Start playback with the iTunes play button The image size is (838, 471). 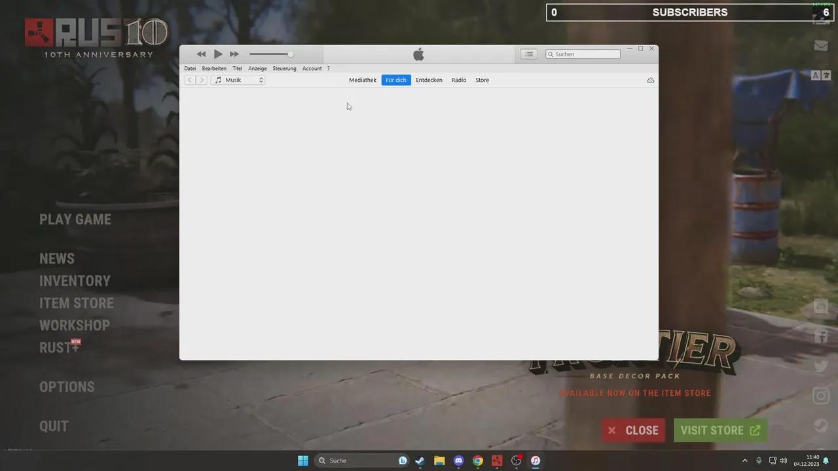click(218, 54)
